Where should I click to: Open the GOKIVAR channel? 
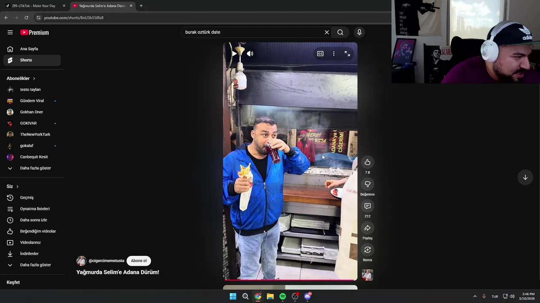pyautogui.click(x=32, y=123)
